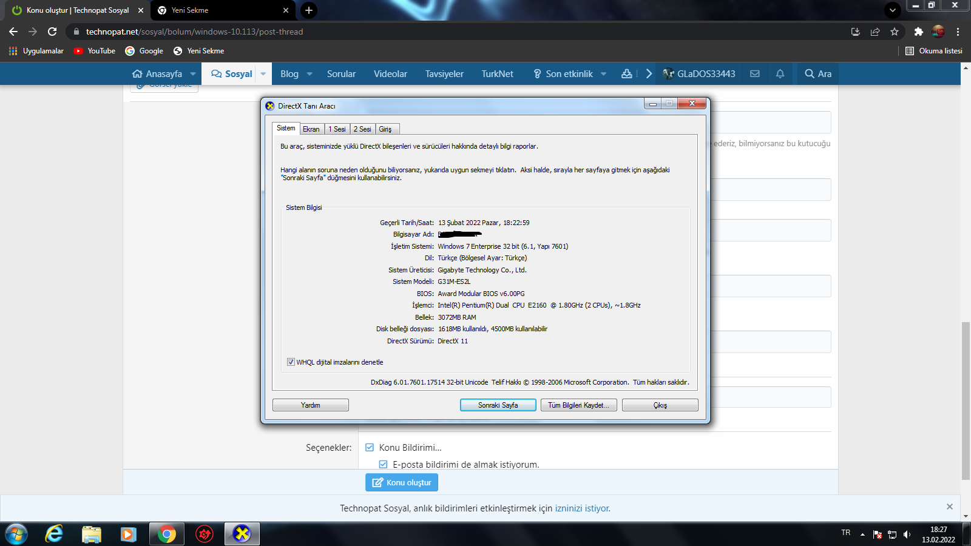The image size is (971, 546).
Task: Expand the Blog dropdown arrow
Action: 310,74
